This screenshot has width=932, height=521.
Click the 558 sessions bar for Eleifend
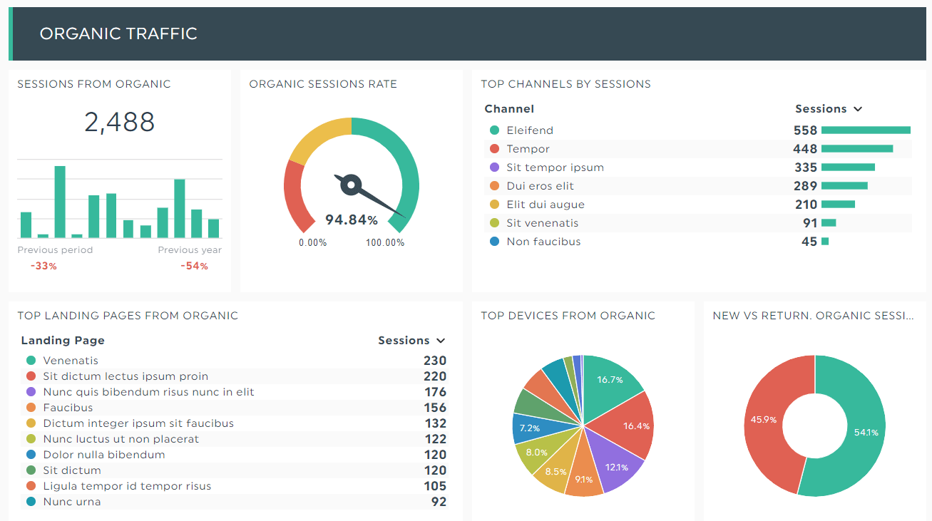(866, 130)
